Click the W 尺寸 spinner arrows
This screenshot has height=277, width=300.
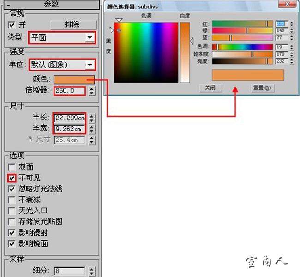pos(92,140)
